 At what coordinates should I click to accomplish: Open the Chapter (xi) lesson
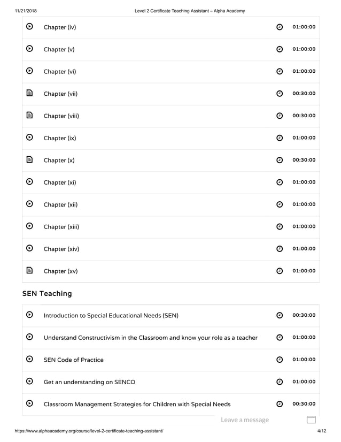click(60, 182)
